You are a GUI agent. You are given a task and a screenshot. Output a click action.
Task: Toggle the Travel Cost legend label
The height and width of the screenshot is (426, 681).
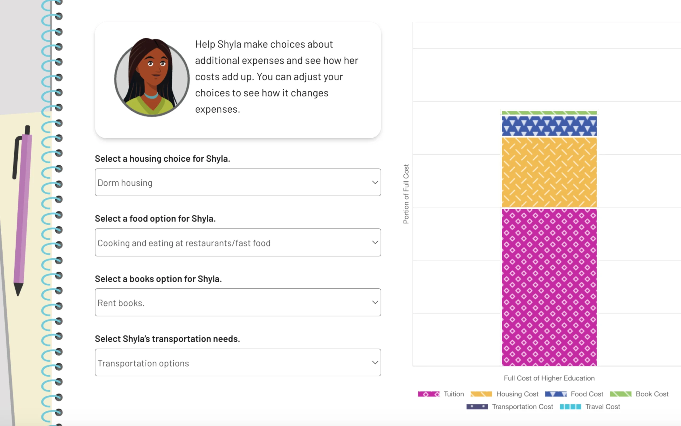click(x=603, y=407)
